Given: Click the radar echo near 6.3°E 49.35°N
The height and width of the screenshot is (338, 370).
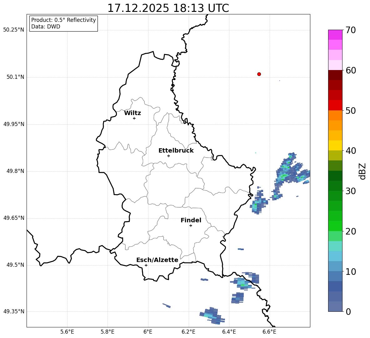Looking at the screenshot, I should coord(212,316).
